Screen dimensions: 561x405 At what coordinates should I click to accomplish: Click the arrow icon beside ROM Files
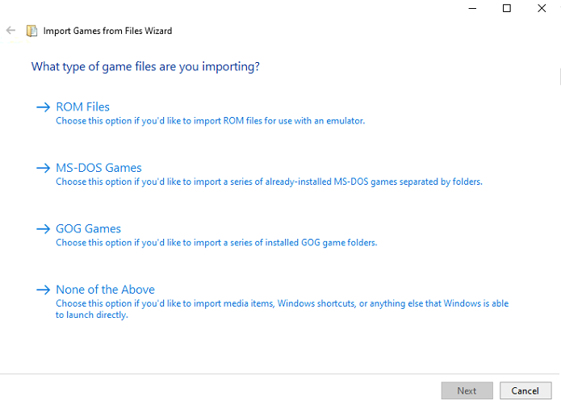44,106
